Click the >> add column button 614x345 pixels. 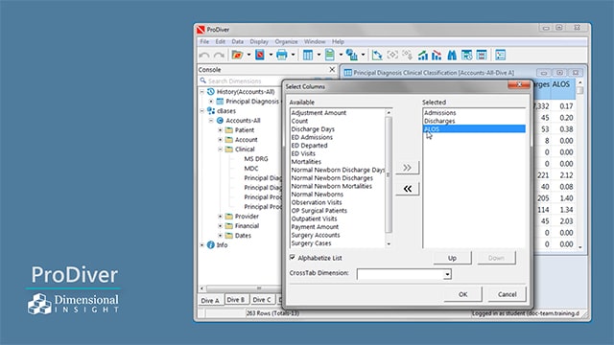click(x=407, y=168)
